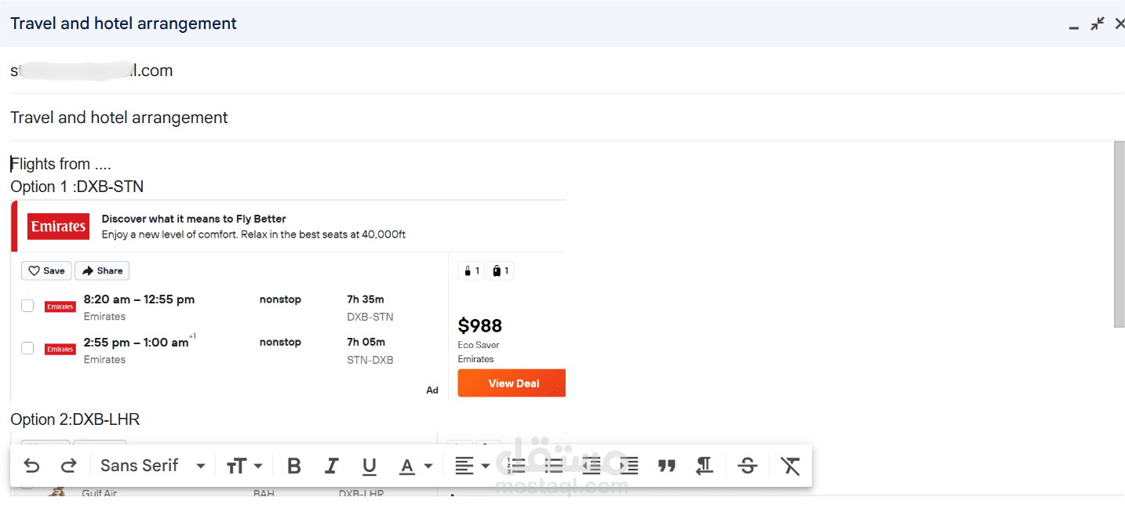Apply strikethrough formatting

(748, 466)
